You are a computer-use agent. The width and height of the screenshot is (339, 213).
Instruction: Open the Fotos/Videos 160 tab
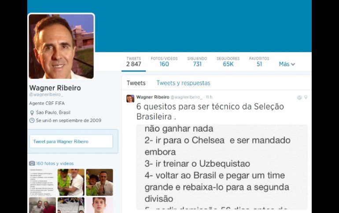tap(164, 61)
